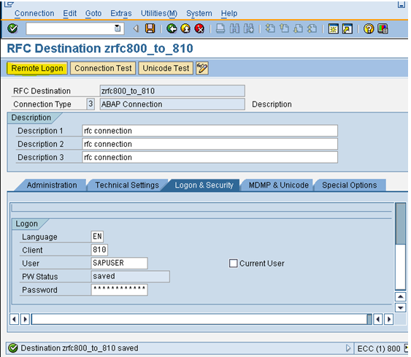The height and width of the screenshot is (357, 411).
Task: Click the green checkmark Enter icon
Action: (x=12, y=28)
